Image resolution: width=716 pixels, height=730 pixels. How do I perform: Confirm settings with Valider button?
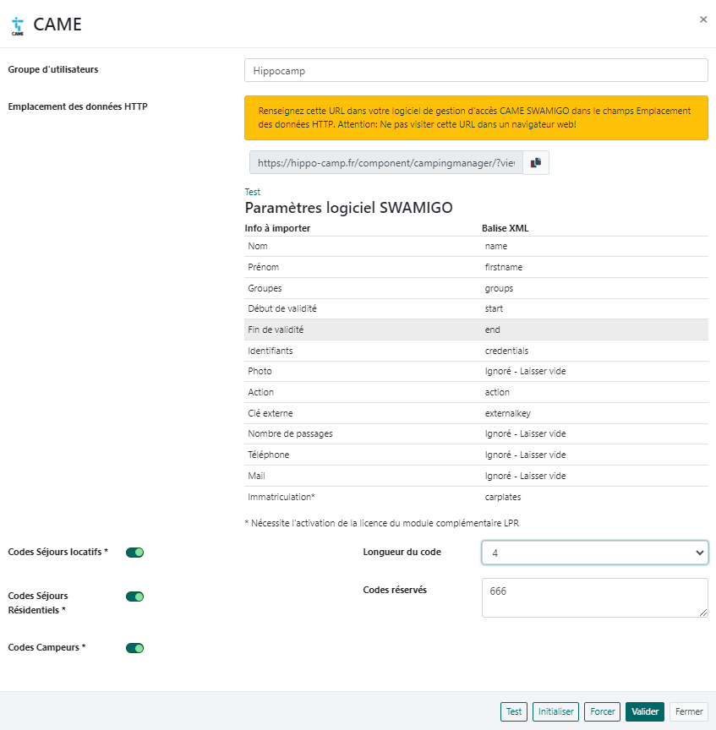(645, 712)
